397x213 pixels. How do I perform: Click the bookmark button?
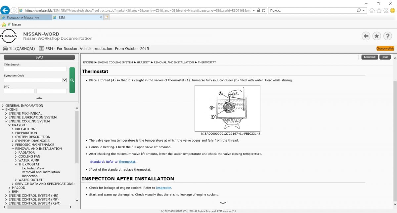point(370,57)
